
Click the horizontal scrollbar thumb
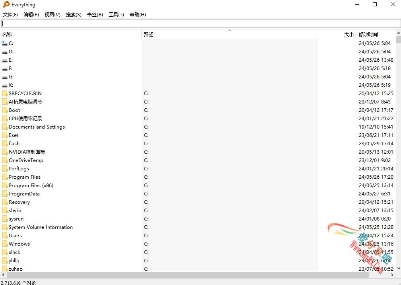pos(188,275)
